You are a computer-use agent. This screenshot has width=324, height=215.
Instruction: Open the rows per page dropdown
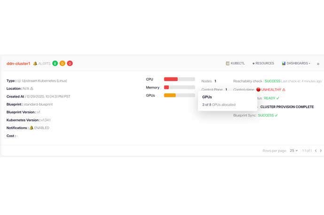(x=293, y=151)
